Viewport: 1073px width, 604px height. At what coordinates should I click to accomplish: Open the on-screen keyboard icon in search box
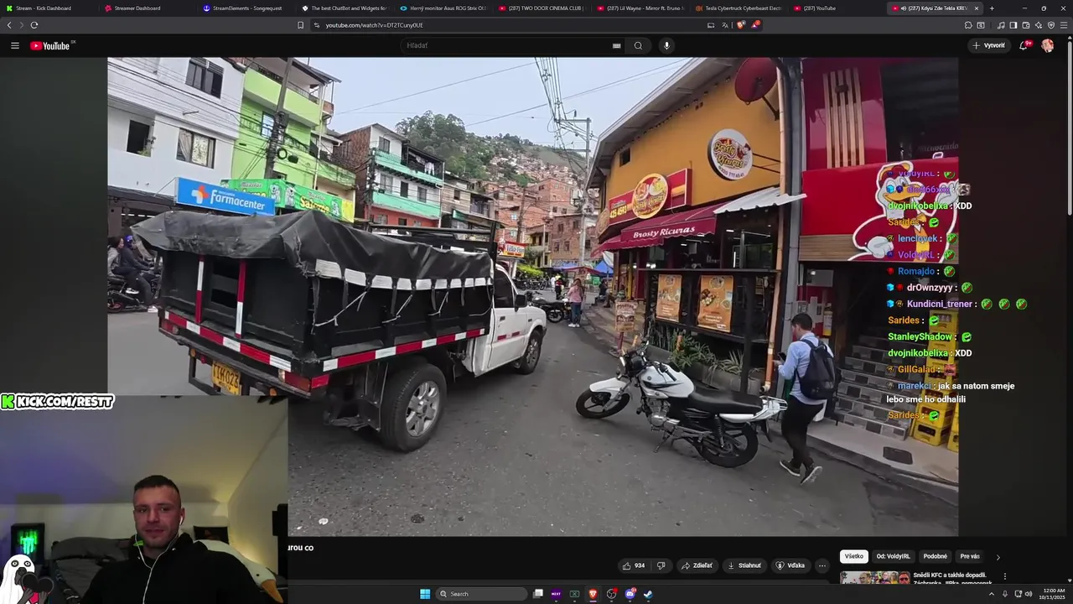617,45
